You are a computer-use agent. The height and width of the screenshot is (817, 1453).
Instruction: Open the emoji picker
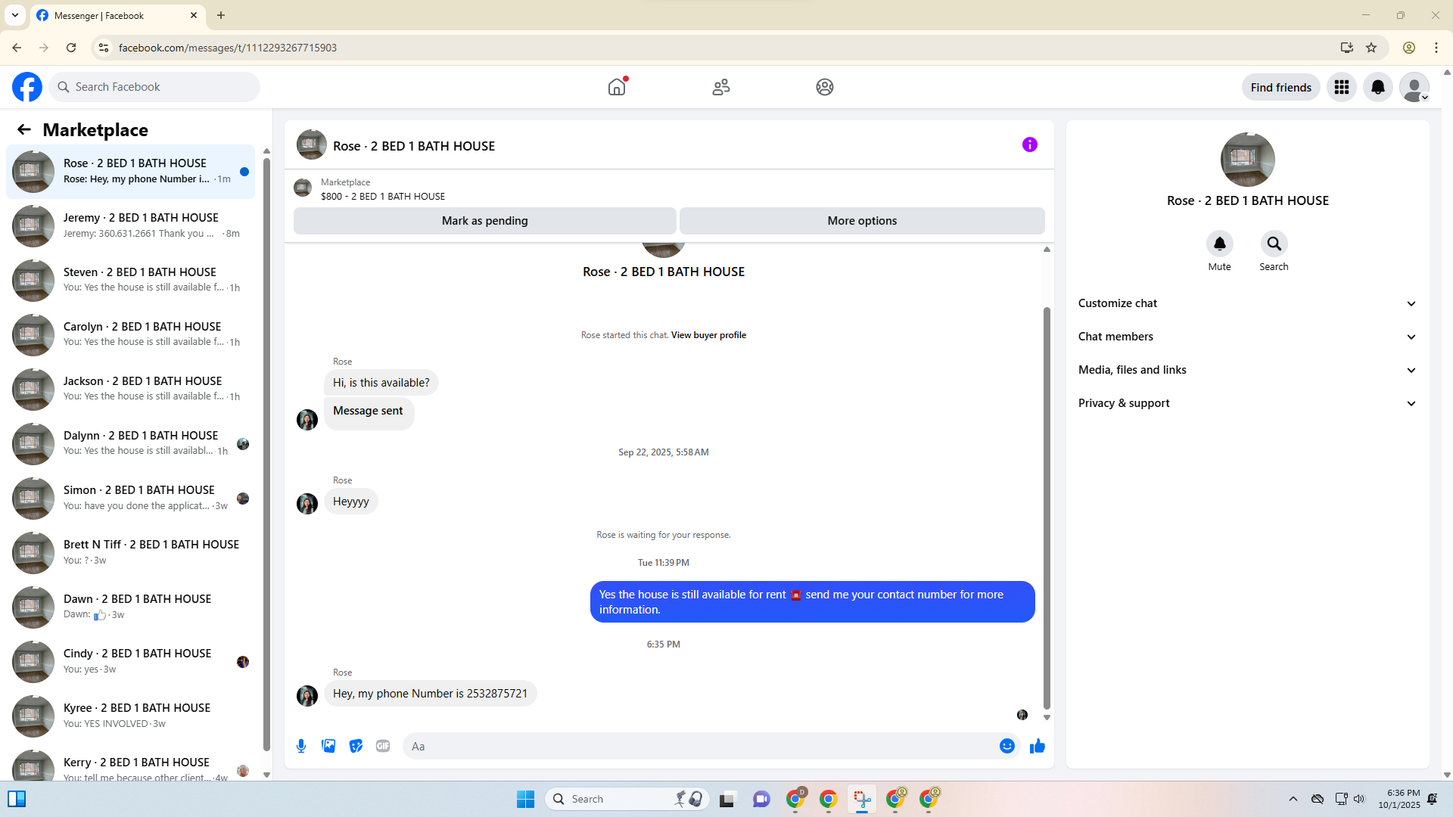coord(1007,746)
